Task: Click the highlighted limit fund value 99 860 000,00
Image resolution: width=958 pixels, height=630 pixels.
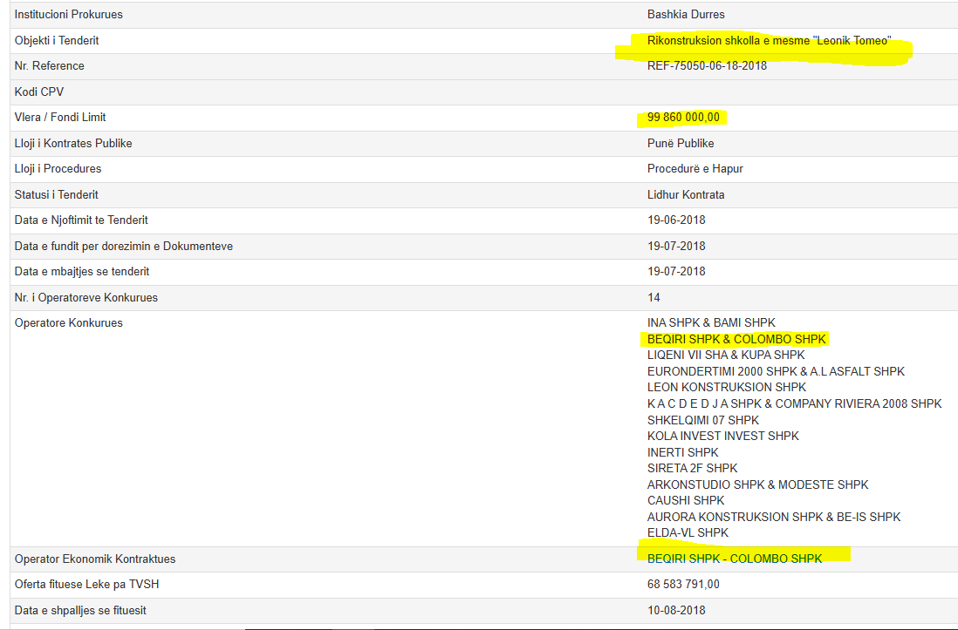Action: [683, 118]
